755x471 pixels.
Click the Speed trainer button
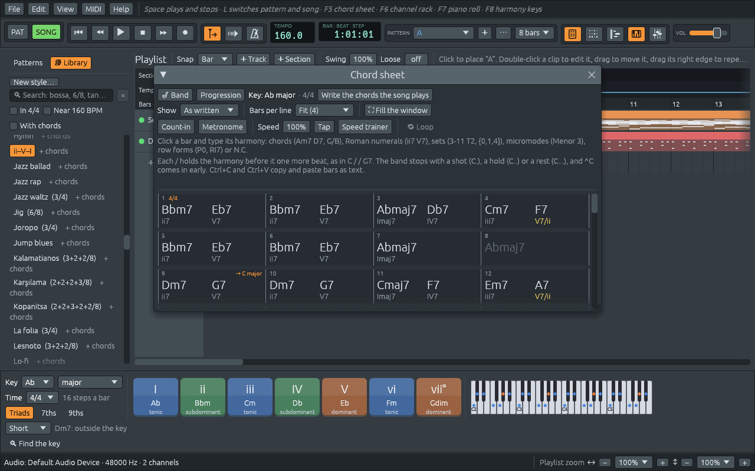pyautogui.click(x=365, y=127)
